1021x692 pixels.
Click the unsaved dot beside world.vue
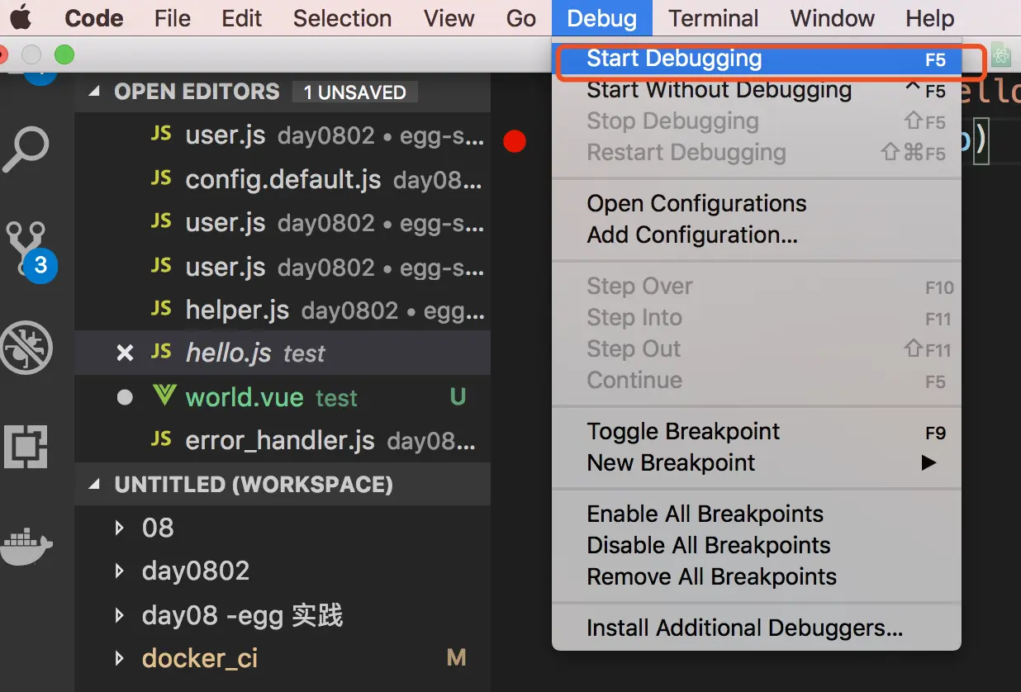(125, 397)
